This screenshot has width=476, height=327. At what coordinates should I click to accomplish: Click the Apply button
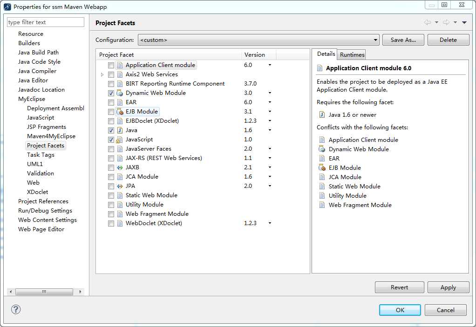(x=448, y=287)
